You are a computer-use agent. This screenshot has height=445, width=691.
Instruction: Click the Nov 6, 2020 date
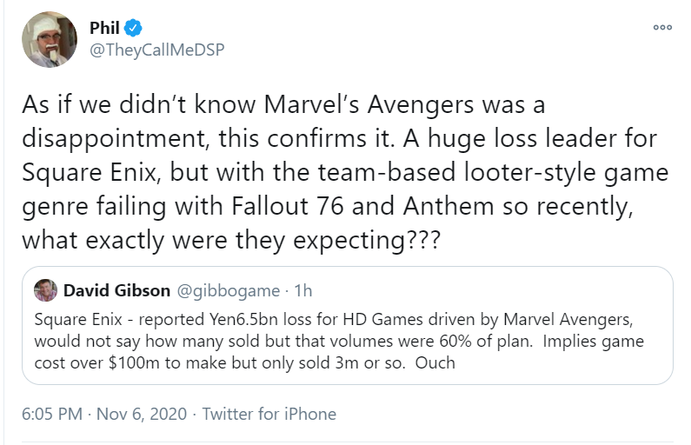142,414
